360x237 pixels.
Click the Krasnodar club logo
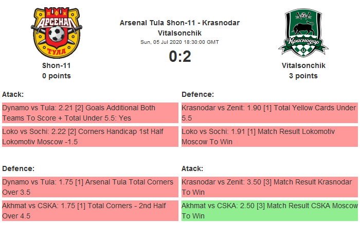pyautogui.click(x=303, y=32)
